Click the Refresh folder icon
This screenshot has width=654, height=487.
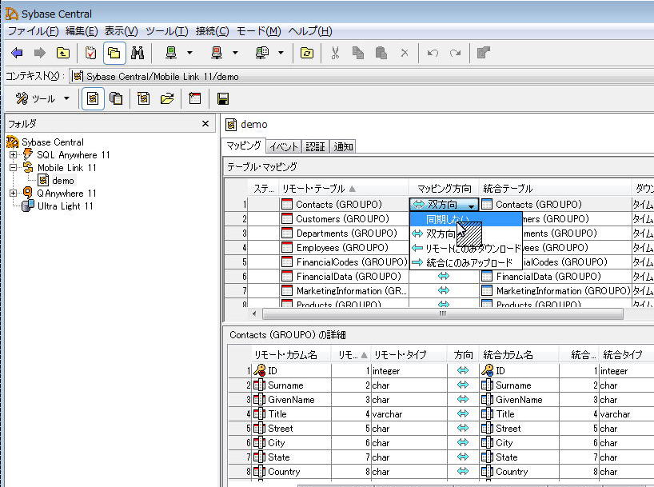[307, 54]
